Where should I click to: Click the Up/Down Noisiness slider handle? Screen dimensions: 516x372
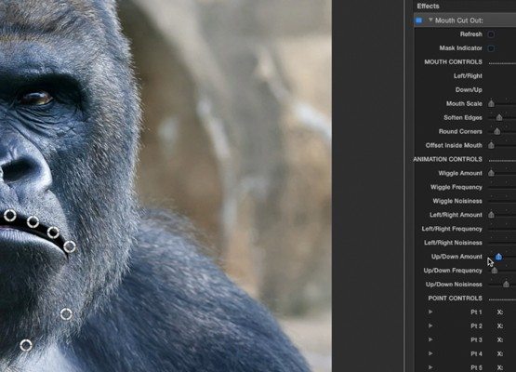point(506,284)
